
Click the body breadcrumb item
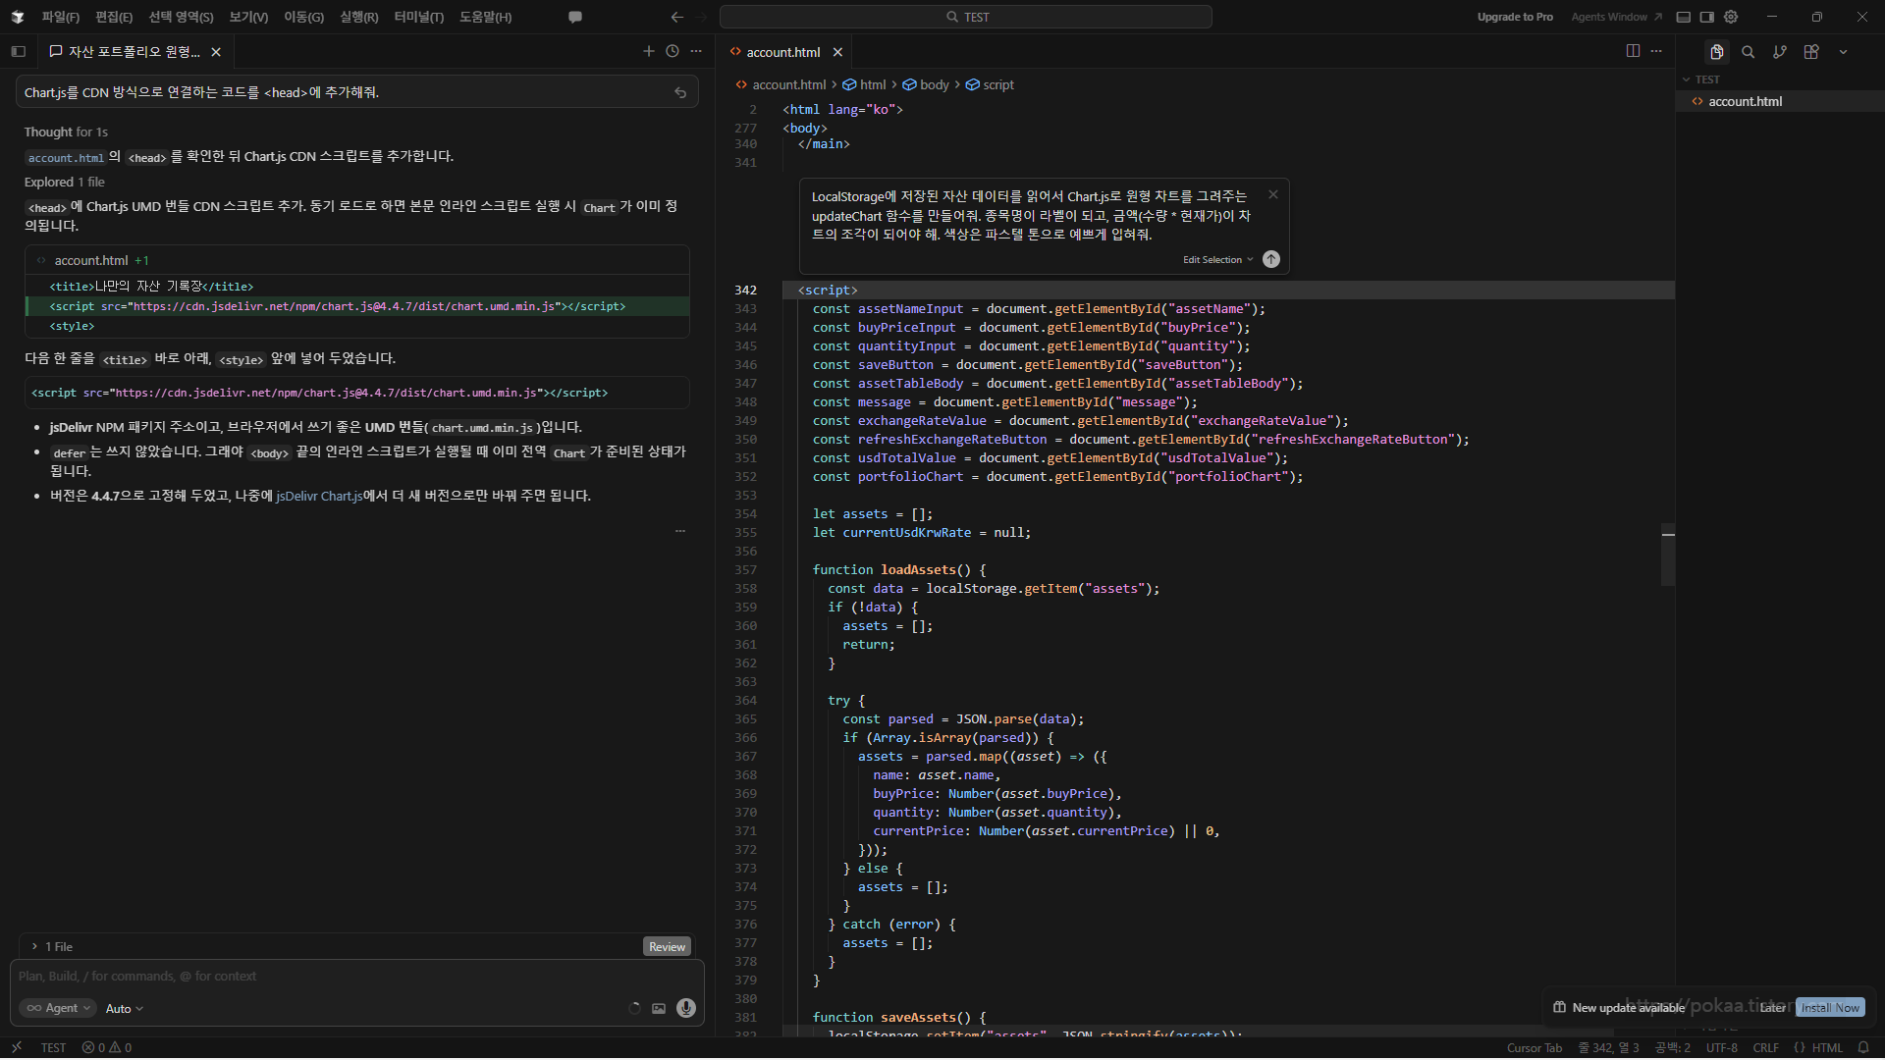point(926,84)
